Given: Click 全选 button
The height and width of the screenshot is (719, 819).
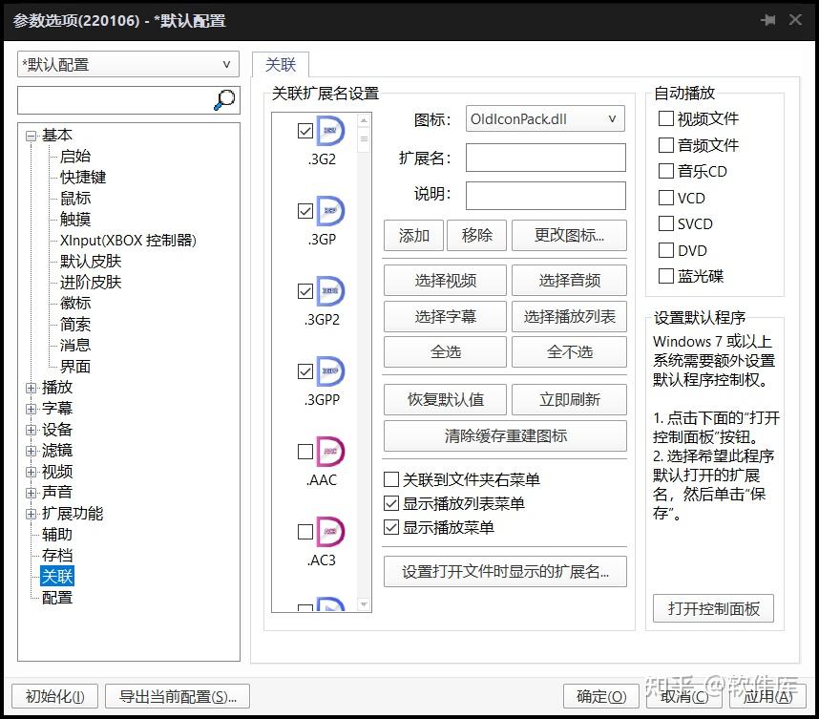Looking at the screenshot, I should pos(445,351).
